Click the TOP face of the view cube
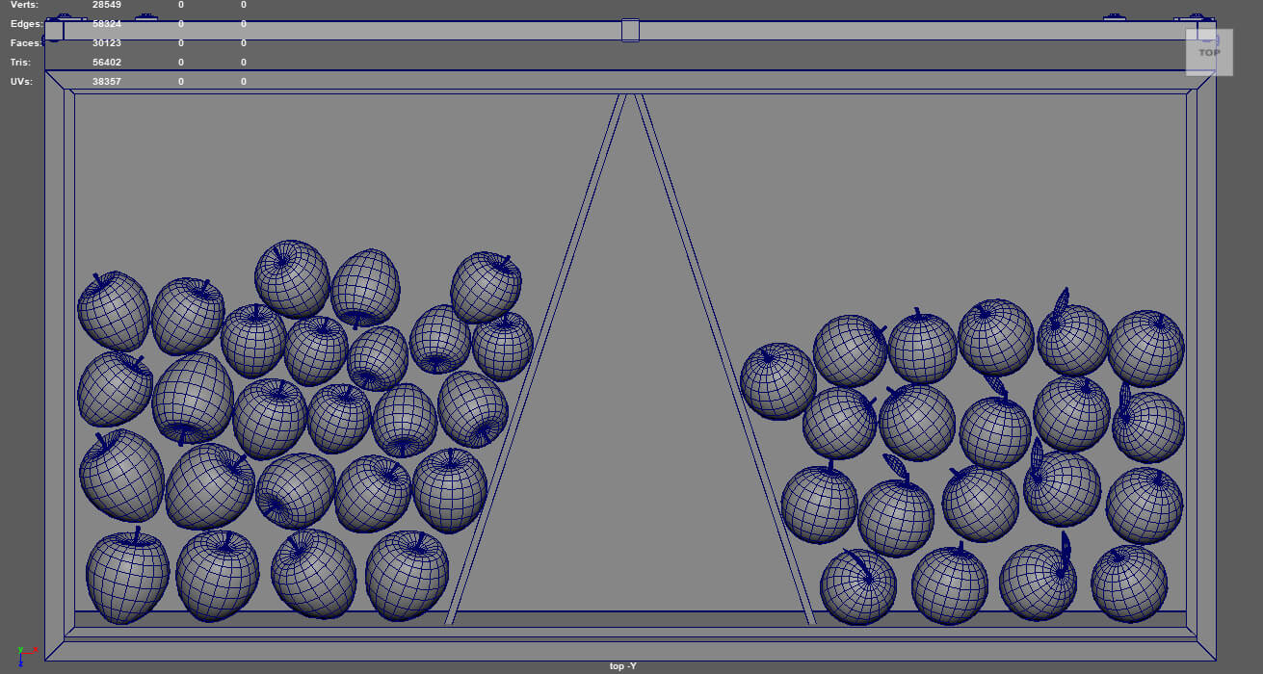This screenshot has width=1263, height=674. point(1208,52)
